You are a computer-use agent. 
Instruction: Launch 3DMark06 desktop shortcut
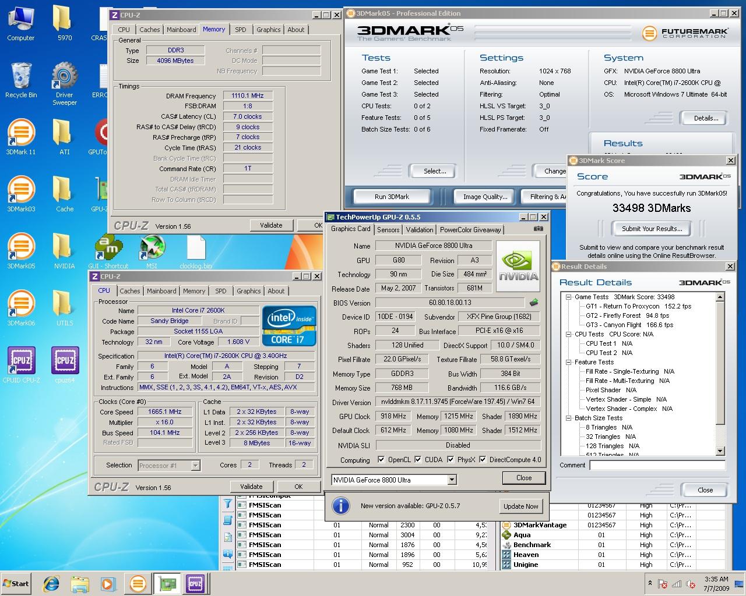21,308
